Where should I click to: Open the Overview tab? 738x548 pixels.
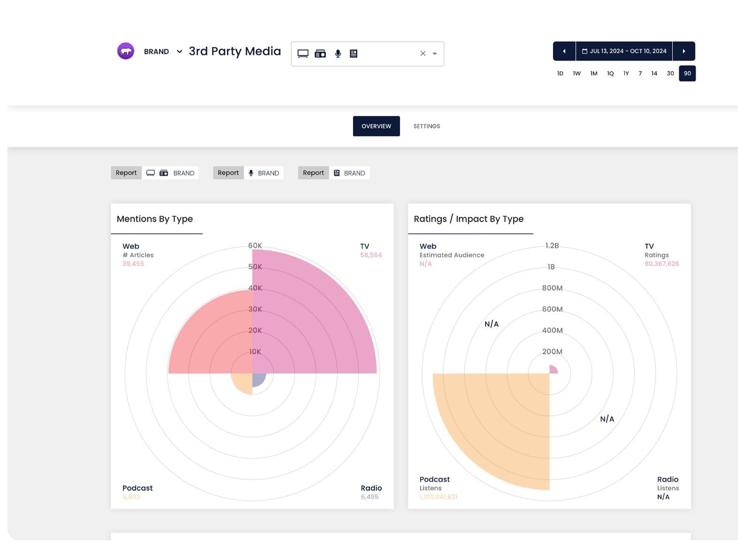[x=376, y=126]
